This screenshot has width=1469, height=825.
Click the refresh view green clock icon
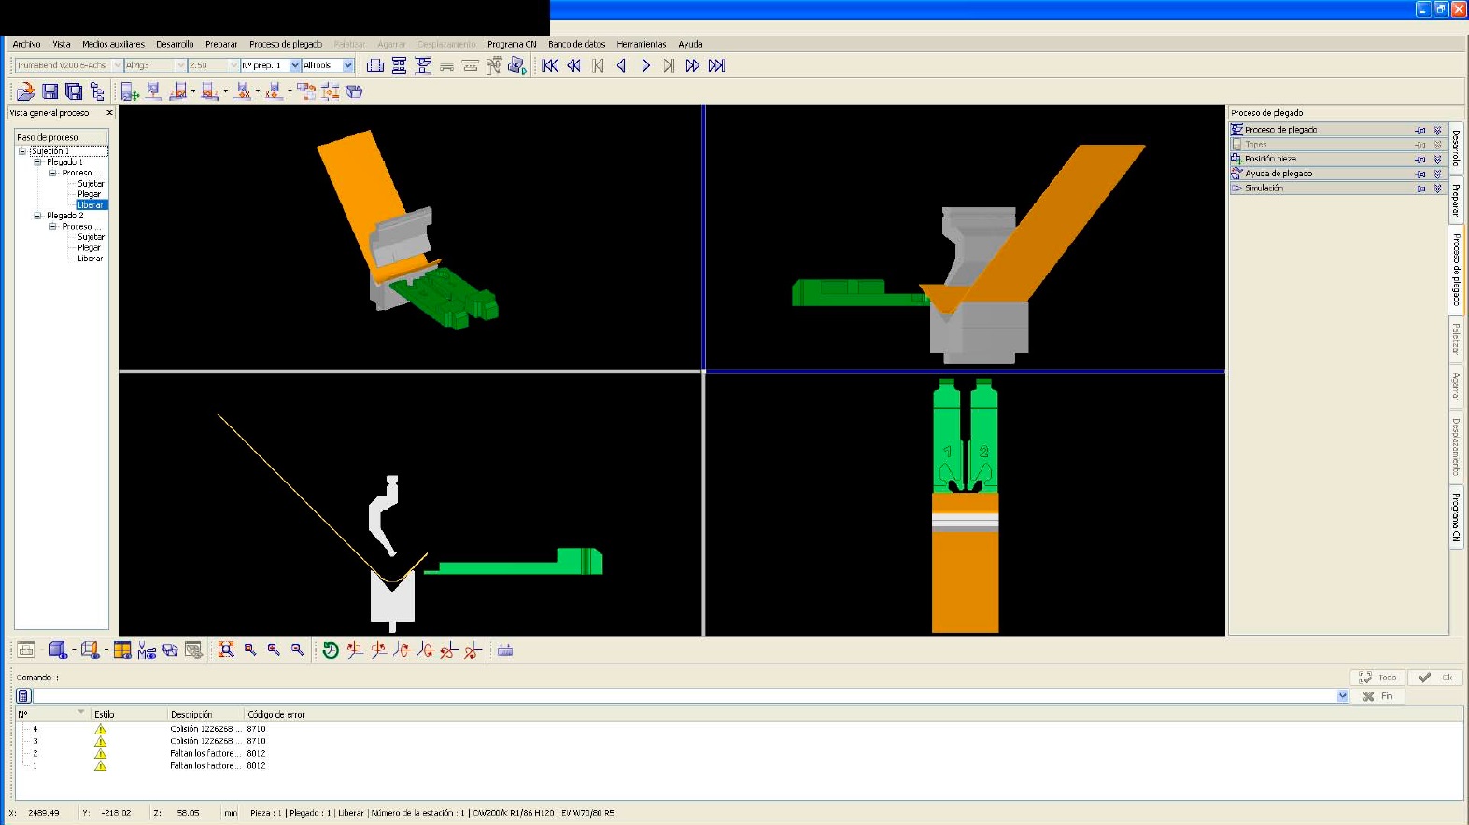click(330, 650)
